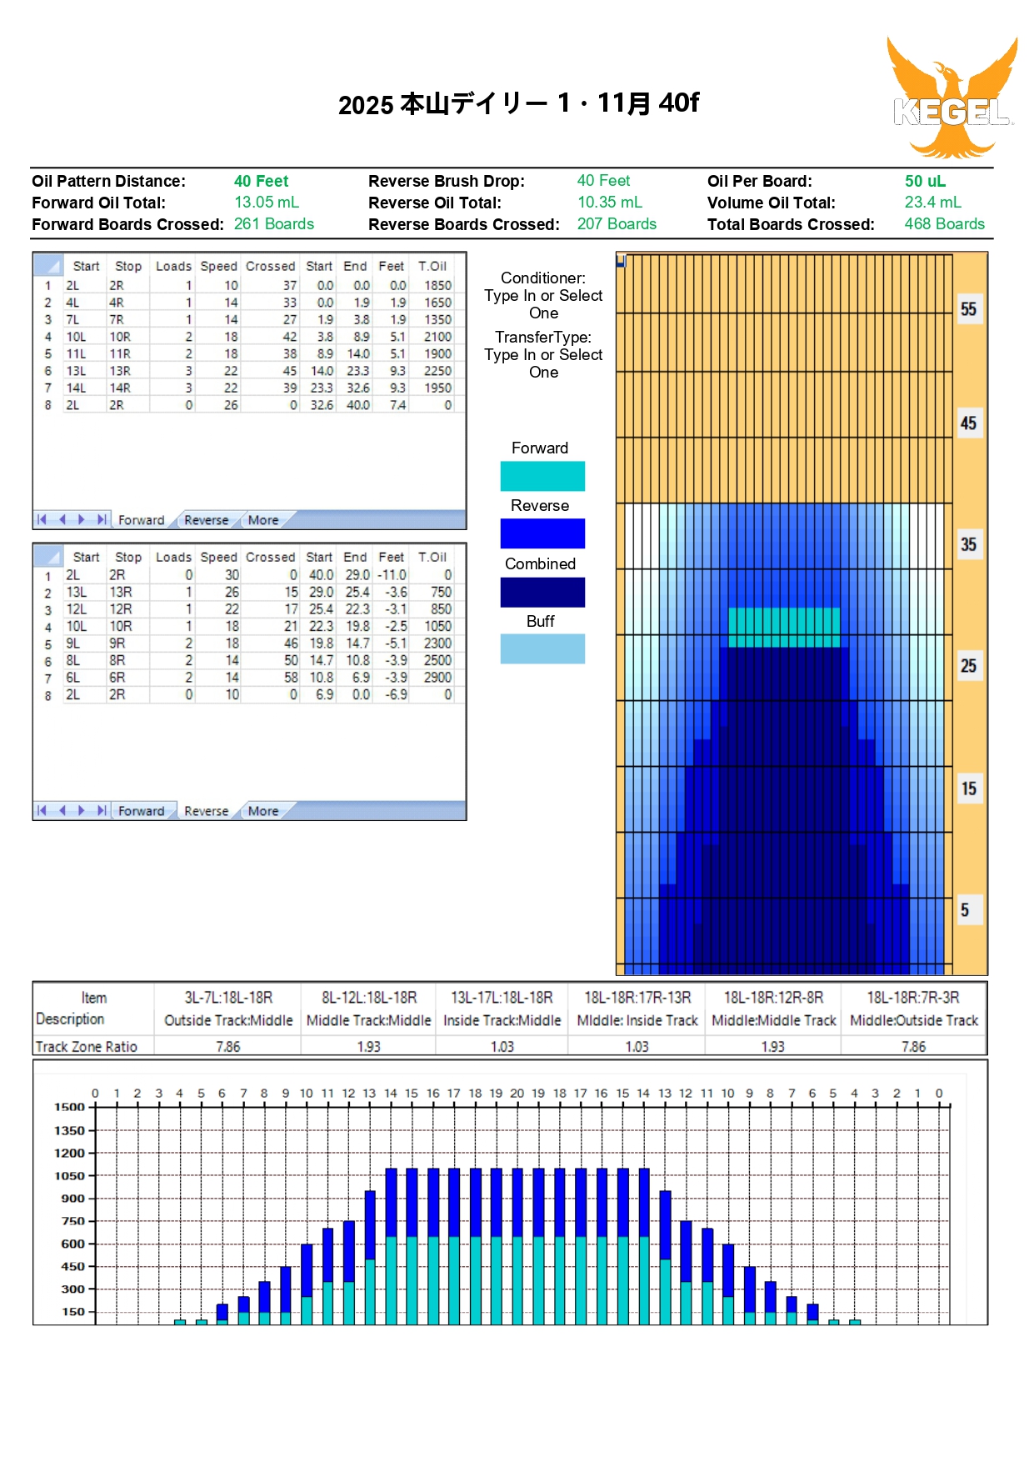The image size is (1034, 1462).
Task: Click next sheet arrow in lower table
Action: tap(82, 810)
